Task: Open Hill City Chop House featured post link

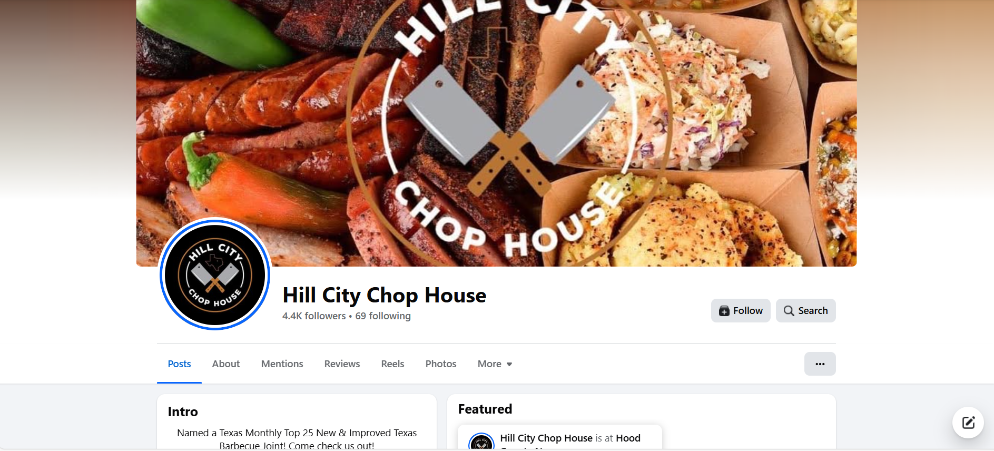Action: [546, 438]
